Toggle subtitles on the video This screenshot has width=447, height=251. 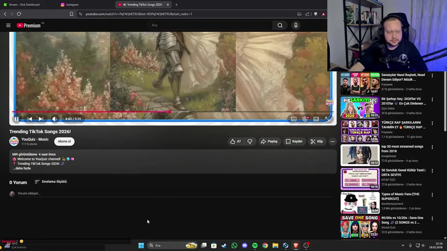(294, 119)
